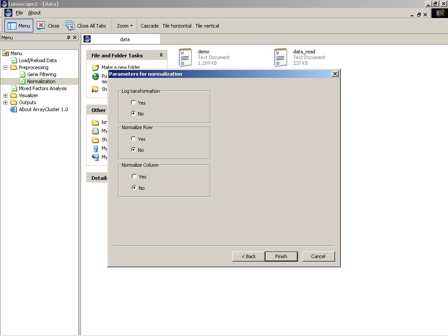This screenshot has height=336, width=448.
Task: Open the File menu
Action: click(x=19, y=13)
